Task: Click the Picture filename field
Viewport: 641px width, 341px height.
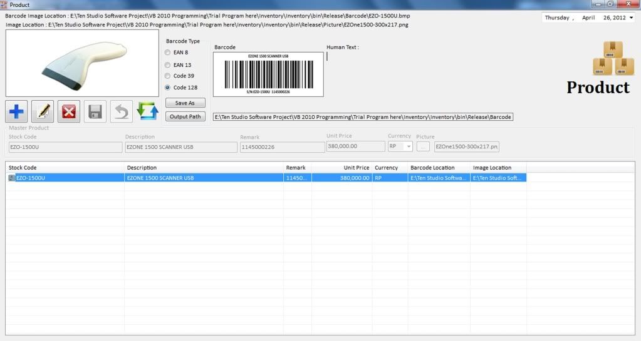Action: coord(466,146)
